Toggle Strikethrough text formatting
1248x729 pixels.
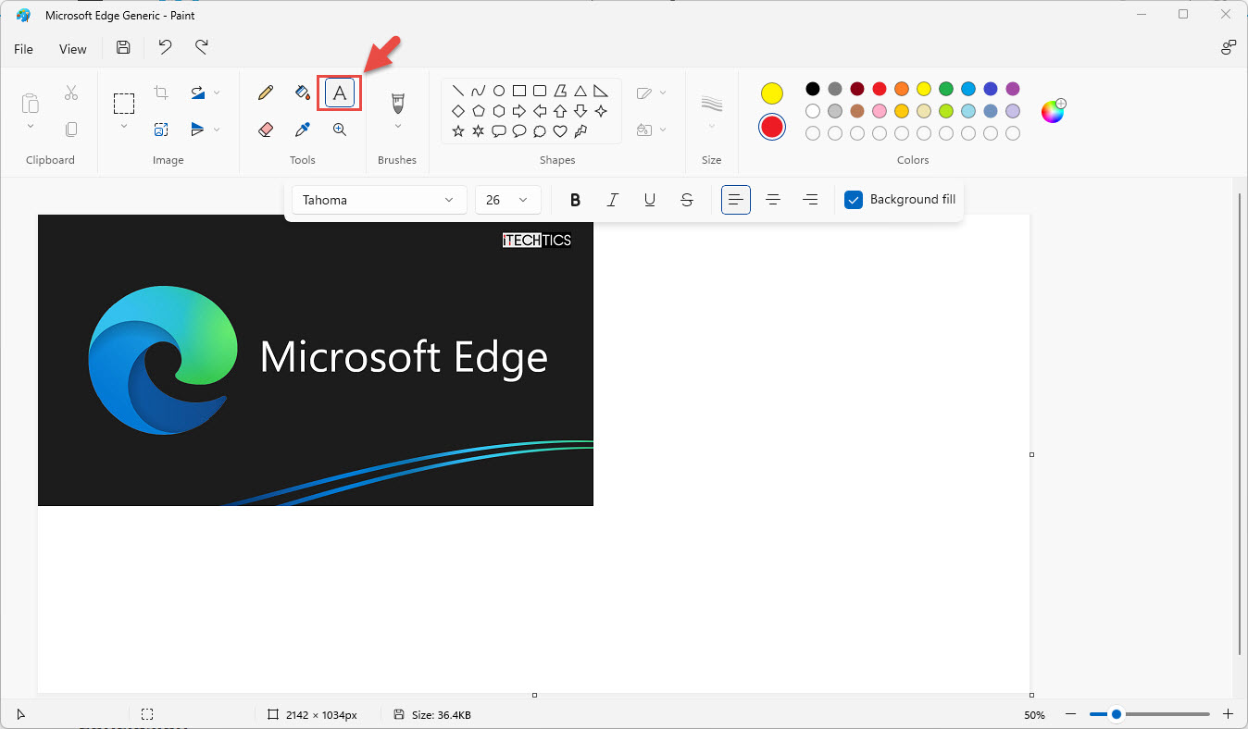(687, 200)
